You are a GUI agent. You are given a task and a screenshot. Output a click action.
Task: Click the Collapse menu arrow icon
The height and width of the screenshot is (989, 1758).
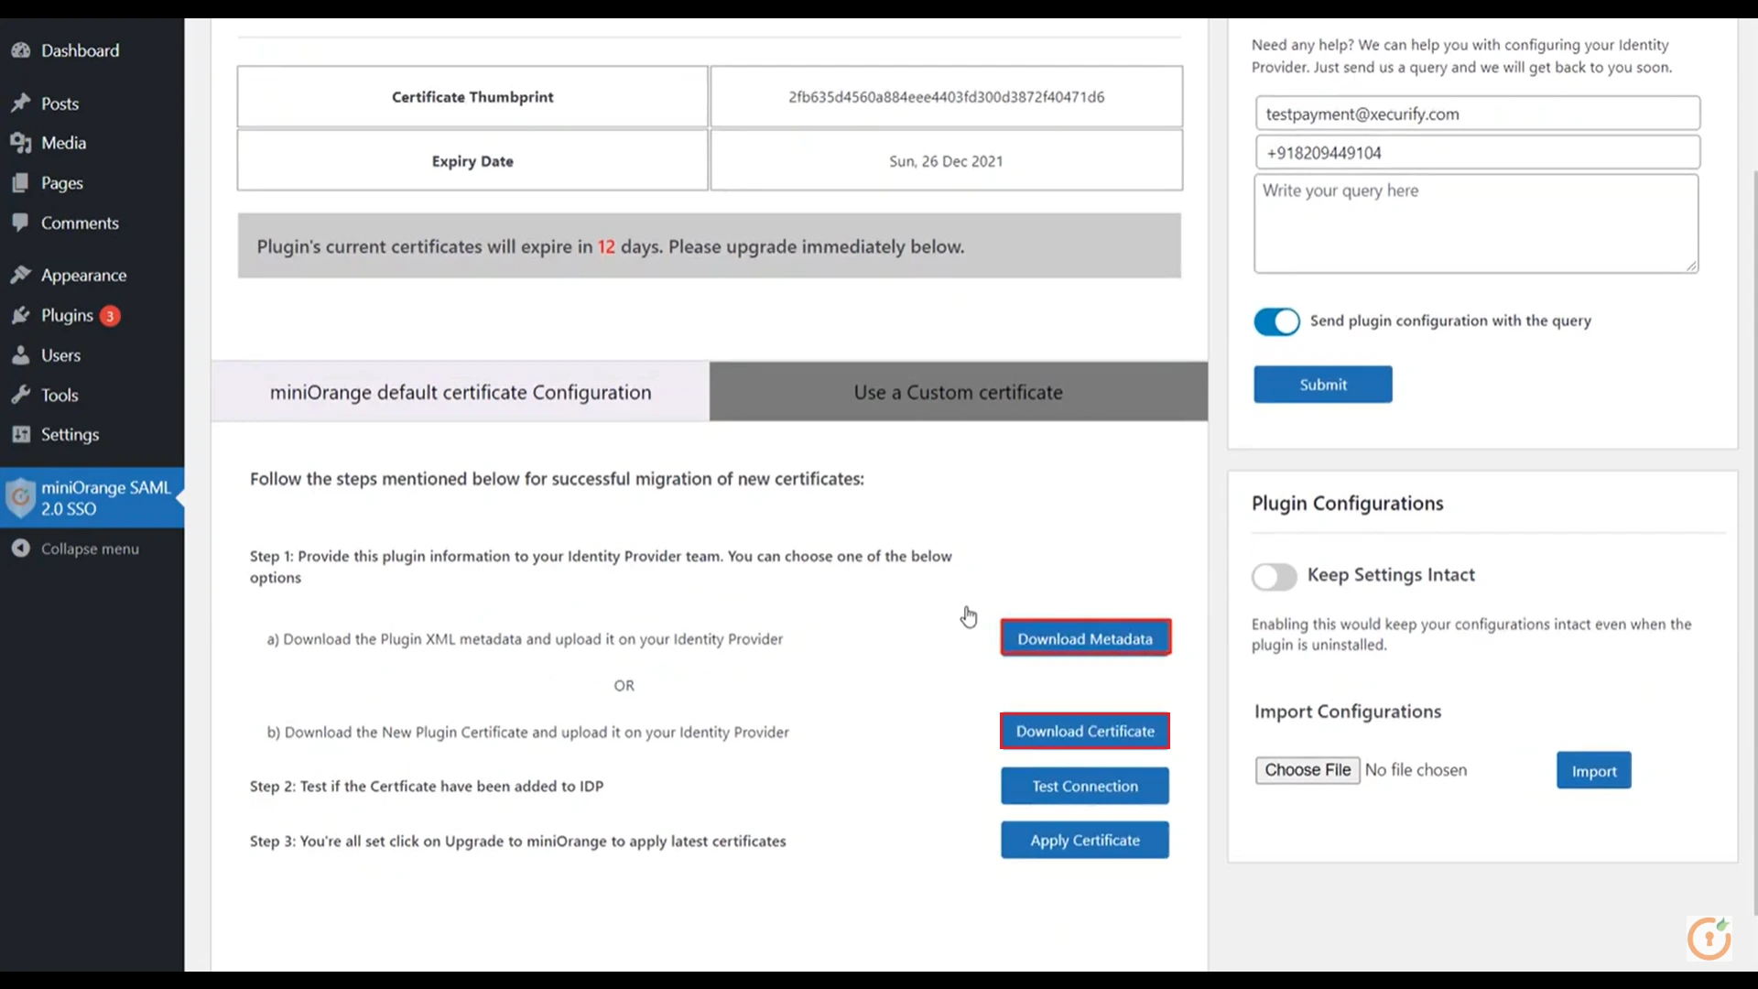pyautogui.click(x=21, y=549)
